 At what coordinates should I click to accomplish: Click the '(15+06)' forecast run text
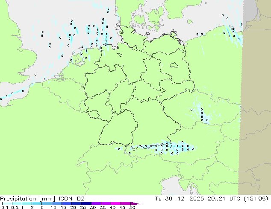[256, 199]
